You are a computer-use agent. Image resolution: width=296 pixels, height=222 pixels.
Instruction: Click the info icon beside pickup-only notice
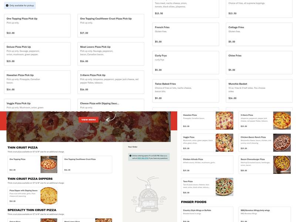point(7,6)
